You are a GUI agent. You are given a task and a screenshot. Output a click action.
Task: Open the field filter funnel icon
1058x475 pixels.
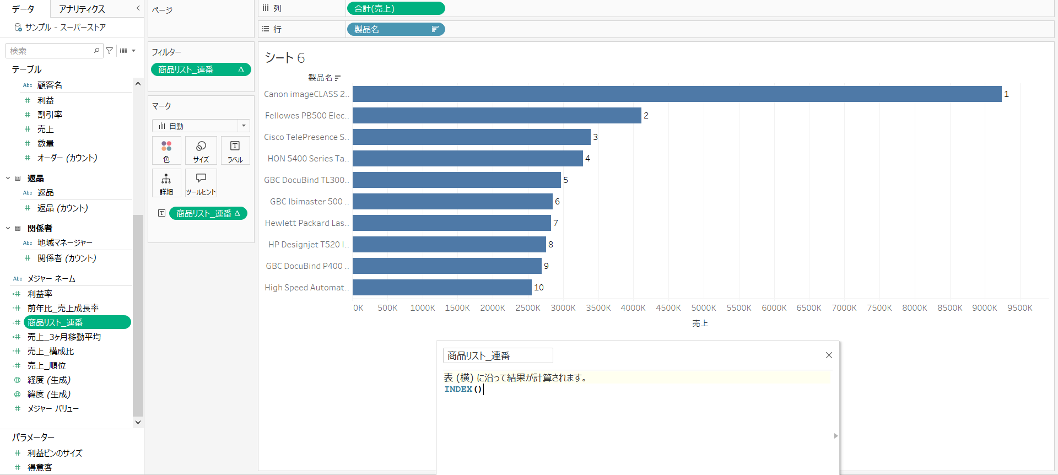[110, 51]
